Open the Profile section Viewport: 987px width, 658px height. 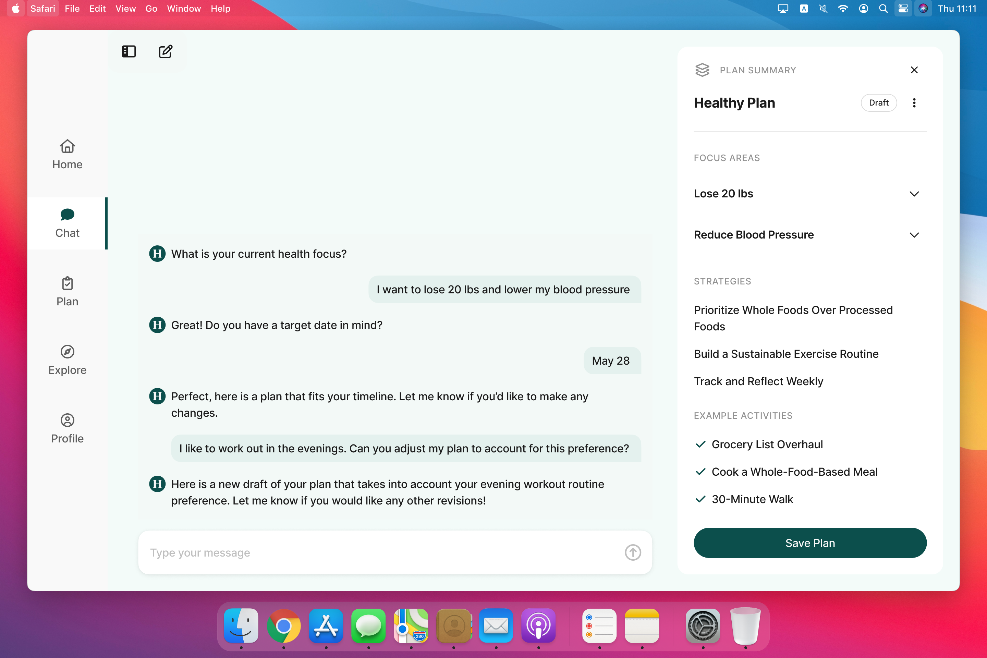tap(67, 428)
